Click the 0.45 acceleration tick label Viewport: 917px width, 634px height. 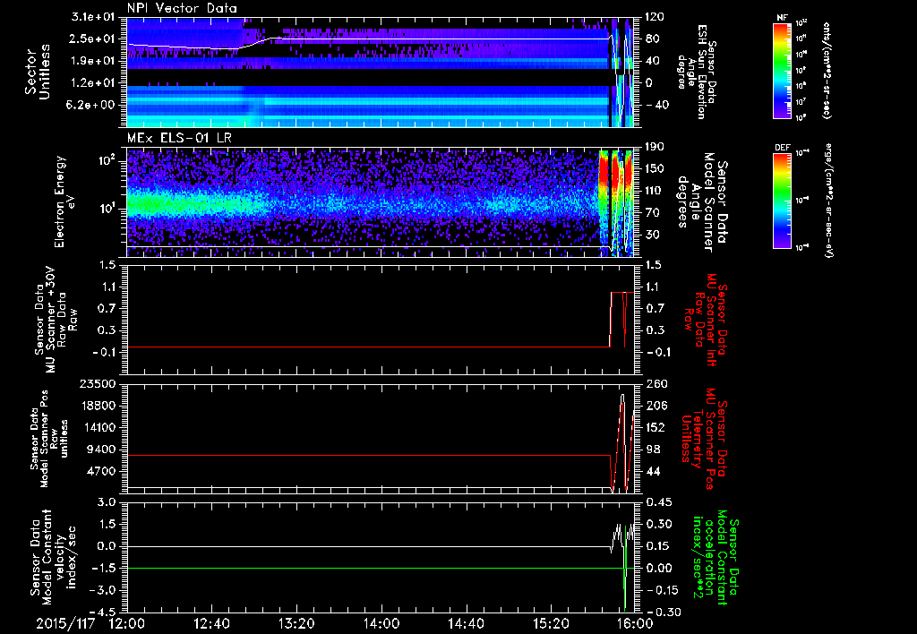click(658, 502)
